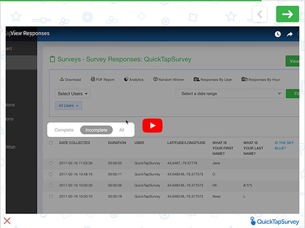Click the green next arrow button

[288, 14]
